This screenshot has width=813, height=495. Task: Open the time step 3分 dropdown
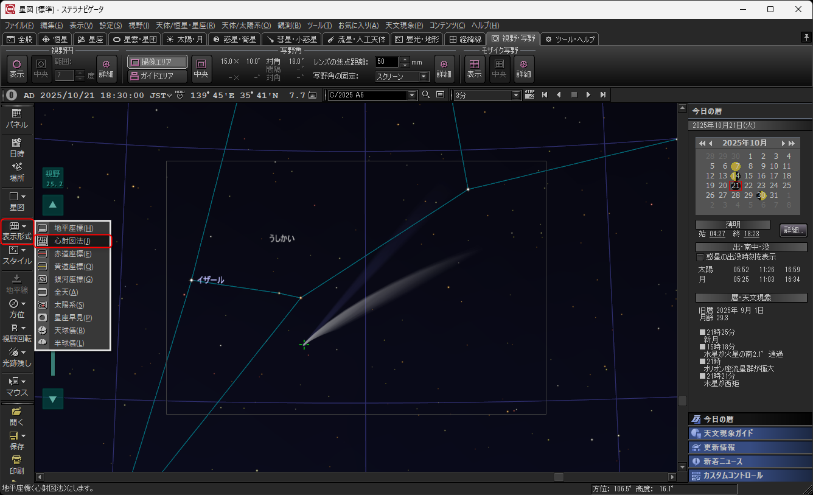coord(517,95)
